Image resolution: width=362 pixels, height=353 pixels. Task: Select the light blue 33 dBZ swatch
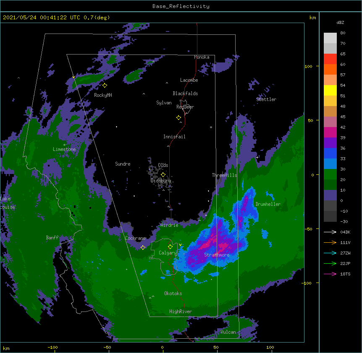coord(330,164)
